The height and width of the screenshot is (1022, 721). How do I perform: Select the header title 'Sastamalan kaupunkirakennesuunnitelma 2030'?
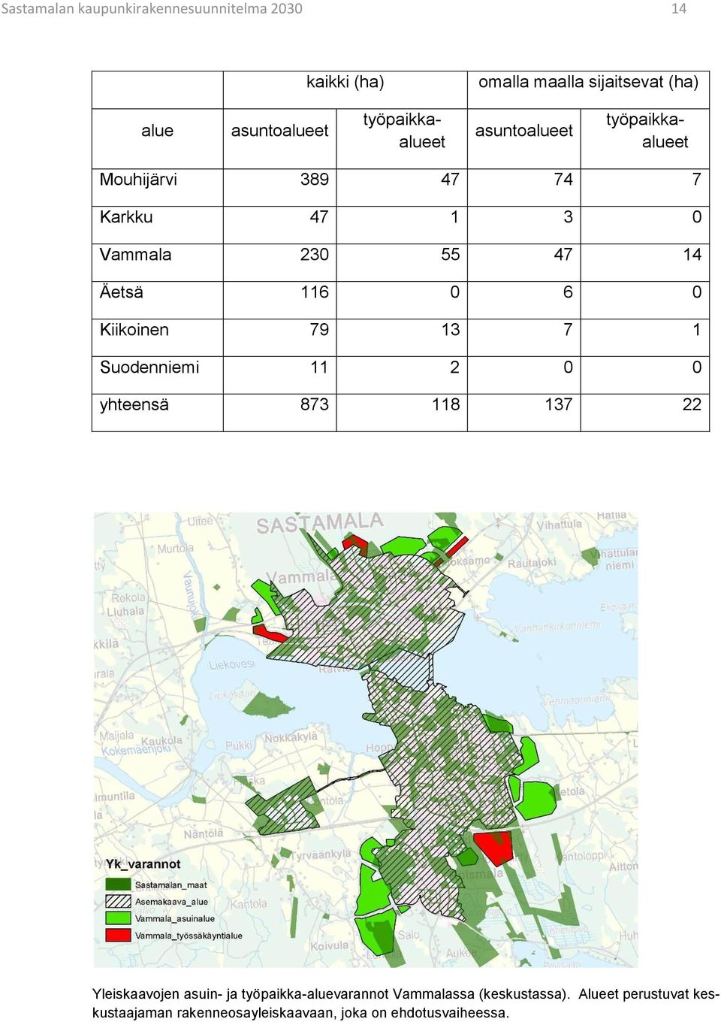pyautogui.click(x=152, y=9)
